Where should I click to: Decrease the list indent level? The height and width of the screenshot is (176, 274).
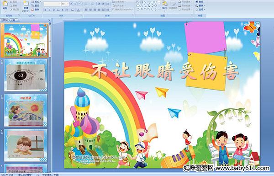(x=99, y=4)
